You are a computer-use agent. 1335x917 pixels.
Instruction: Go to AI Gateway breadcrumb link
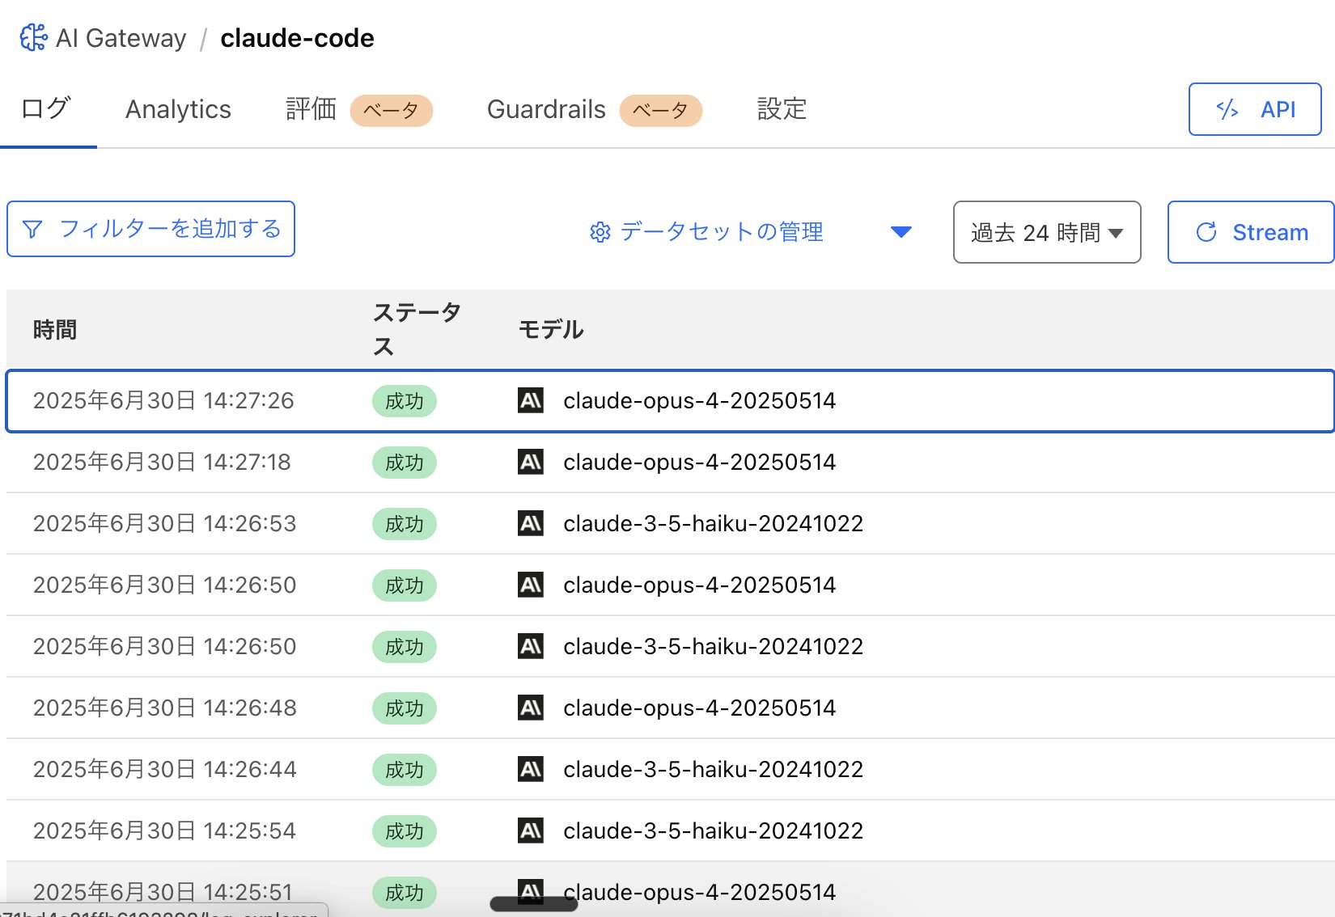[x=121, y=38]
